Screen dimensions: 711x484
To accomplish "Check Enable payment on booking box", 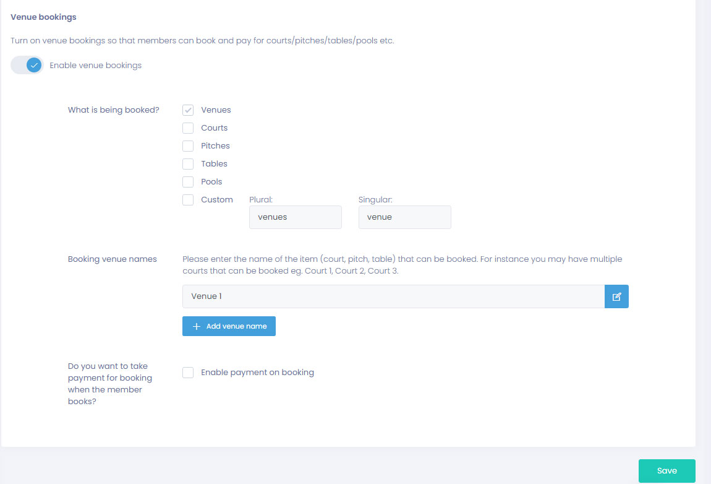I will coord(188,373).
